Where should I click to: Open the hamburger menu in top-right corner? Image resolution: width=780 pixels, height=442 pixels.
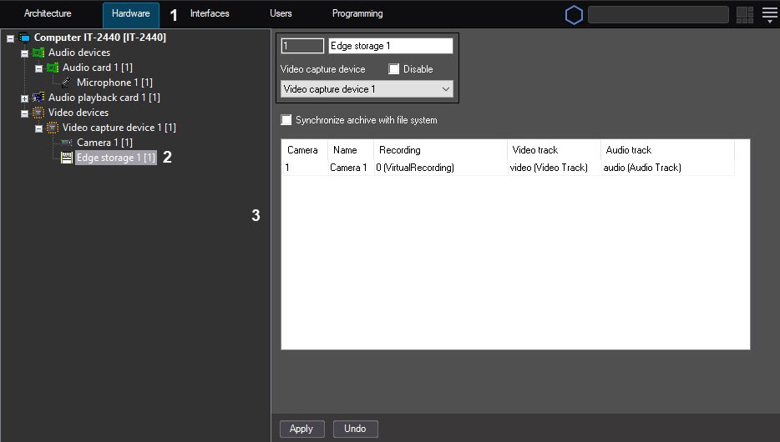(770, 15)
